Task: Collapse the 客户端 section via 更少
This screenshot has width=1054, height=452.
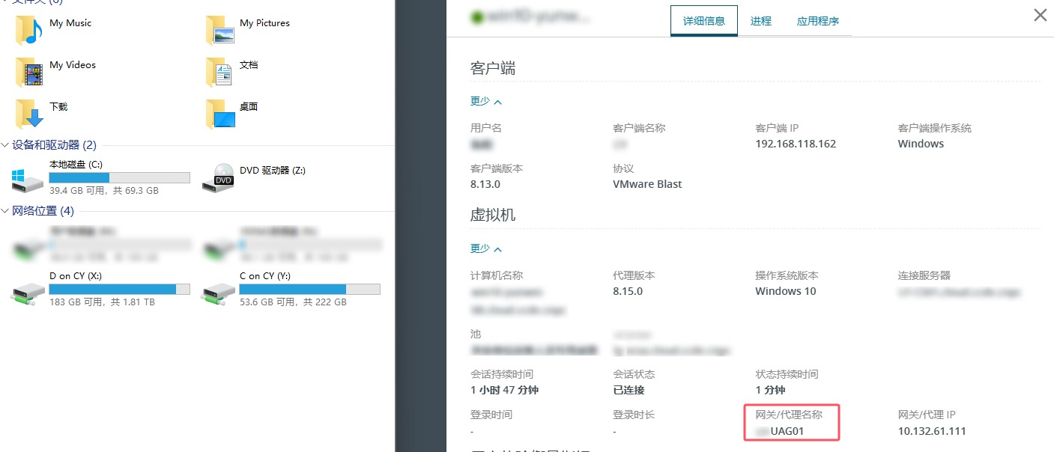Action: tap(486, 101)
